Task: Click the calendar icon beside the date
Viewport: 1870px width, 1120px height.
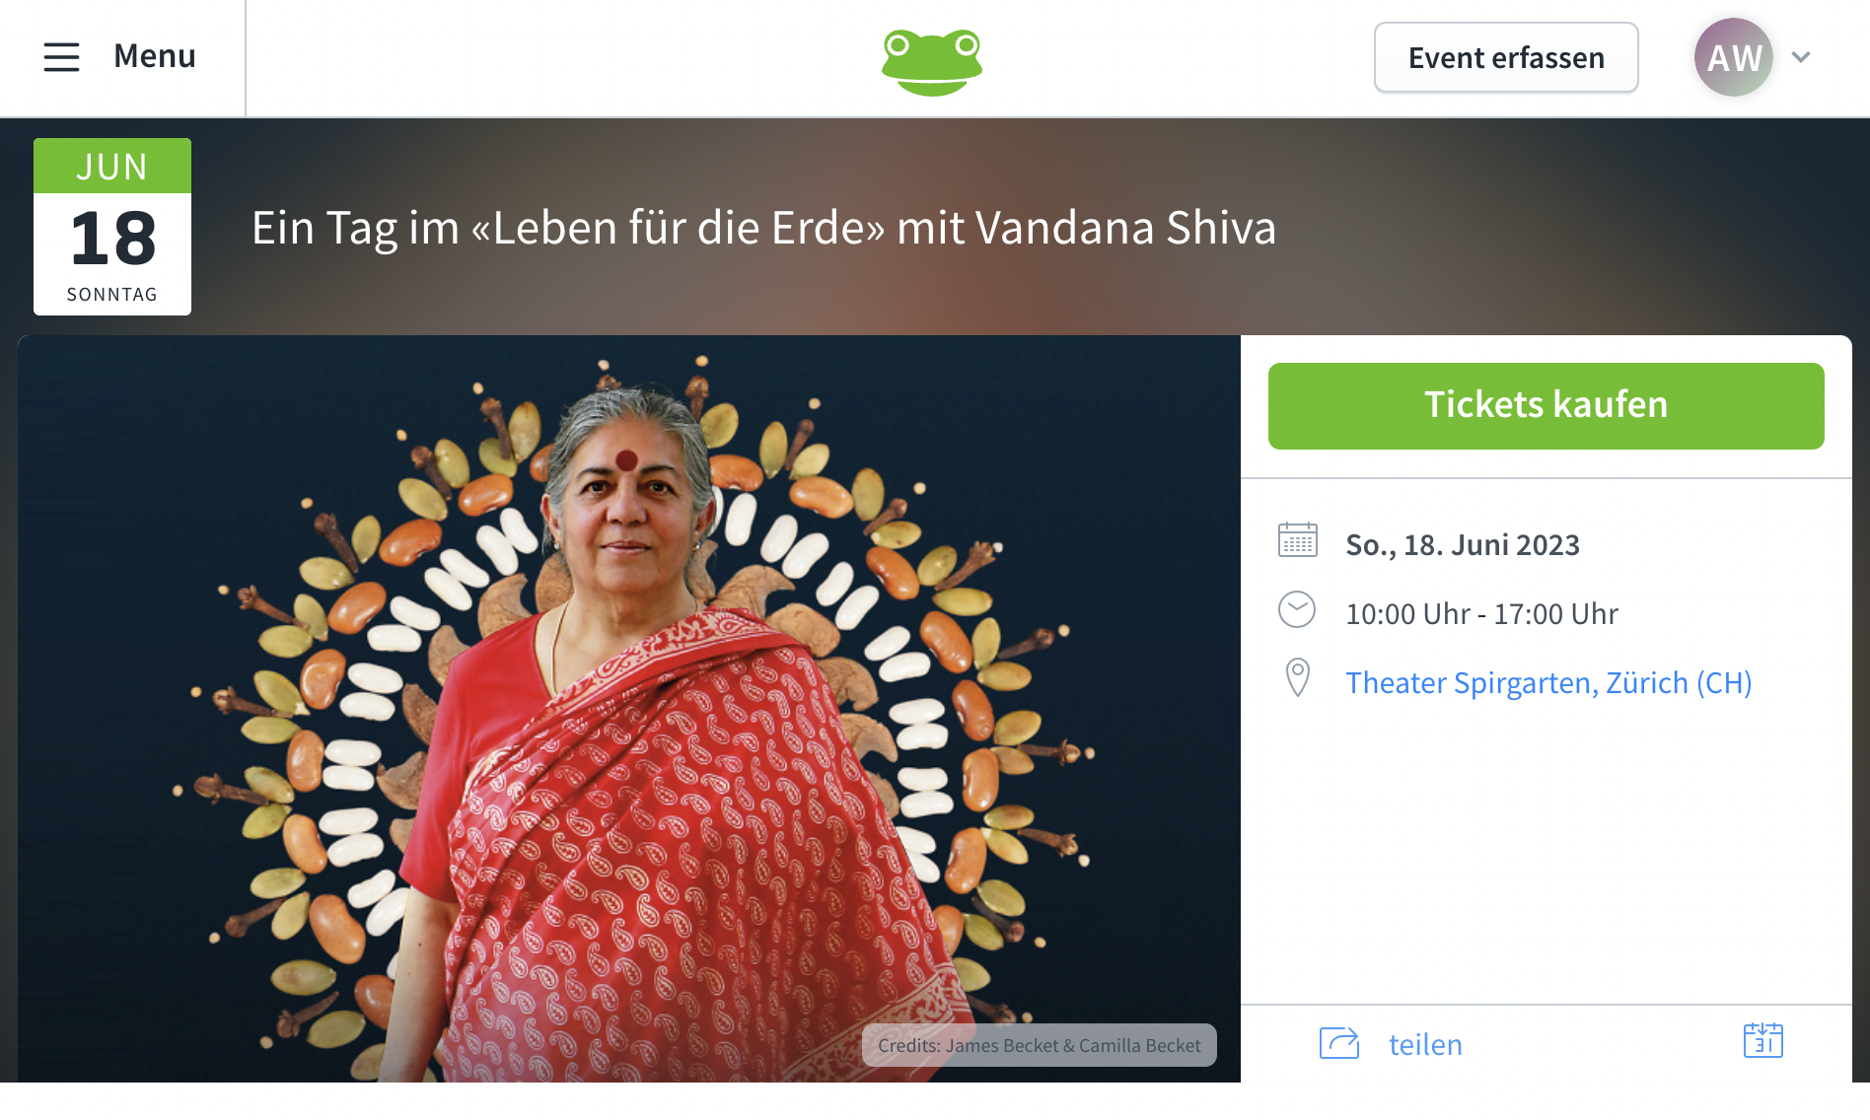Action: coord(1297,540)
